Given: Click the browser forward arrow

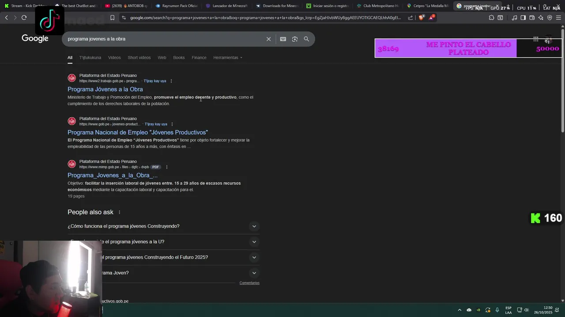Looking at the screenshot, I should click(15, 18).
